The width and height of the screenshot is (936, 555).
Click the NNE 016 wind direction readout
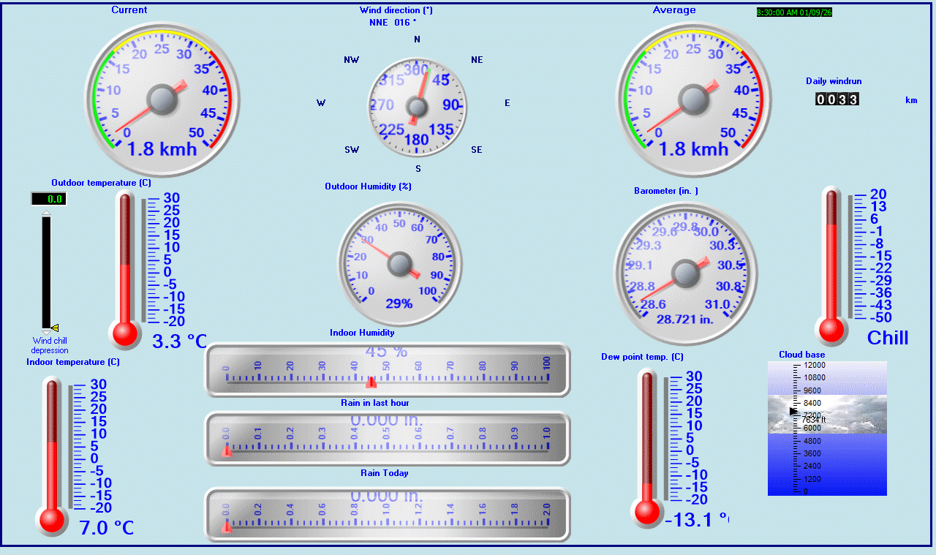tap(393, 23)
